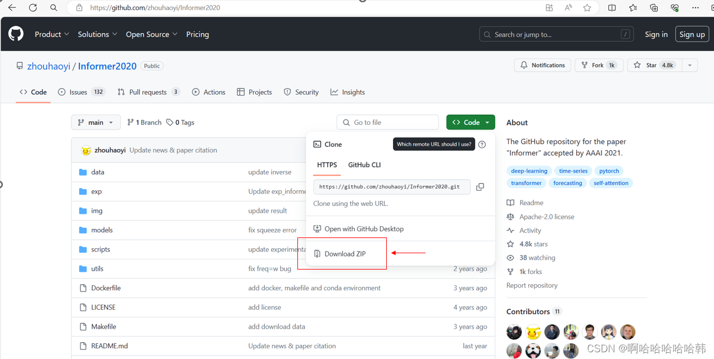Fork the repository
Image resolution: width=714 pixels, height=359 pixels.
tap(599, 65)
